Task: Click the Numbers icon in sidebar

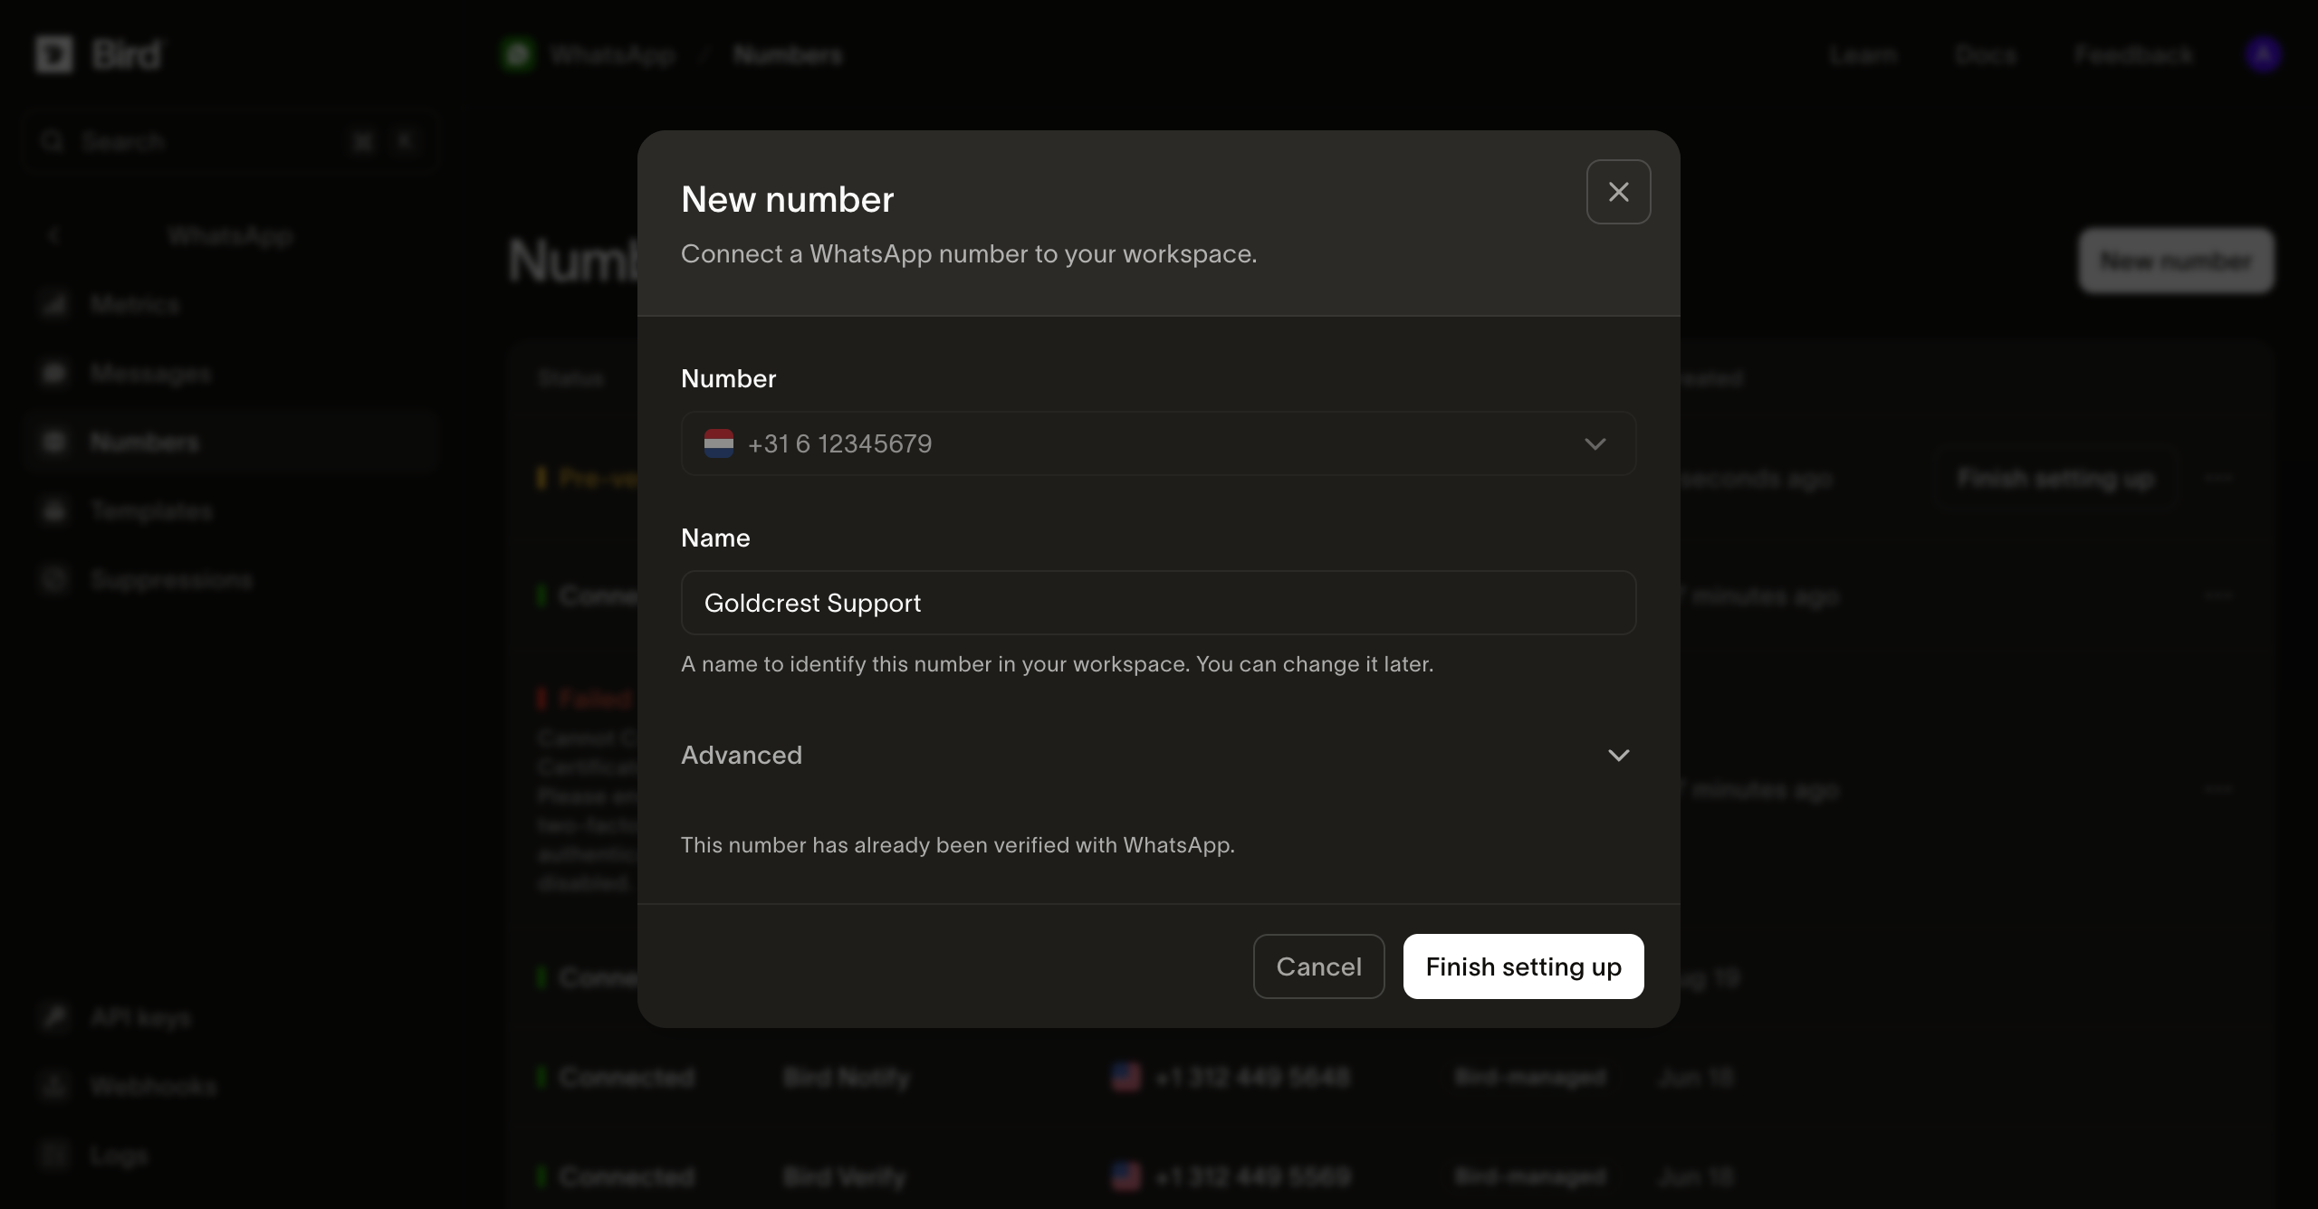Action: tap(54, 442)
